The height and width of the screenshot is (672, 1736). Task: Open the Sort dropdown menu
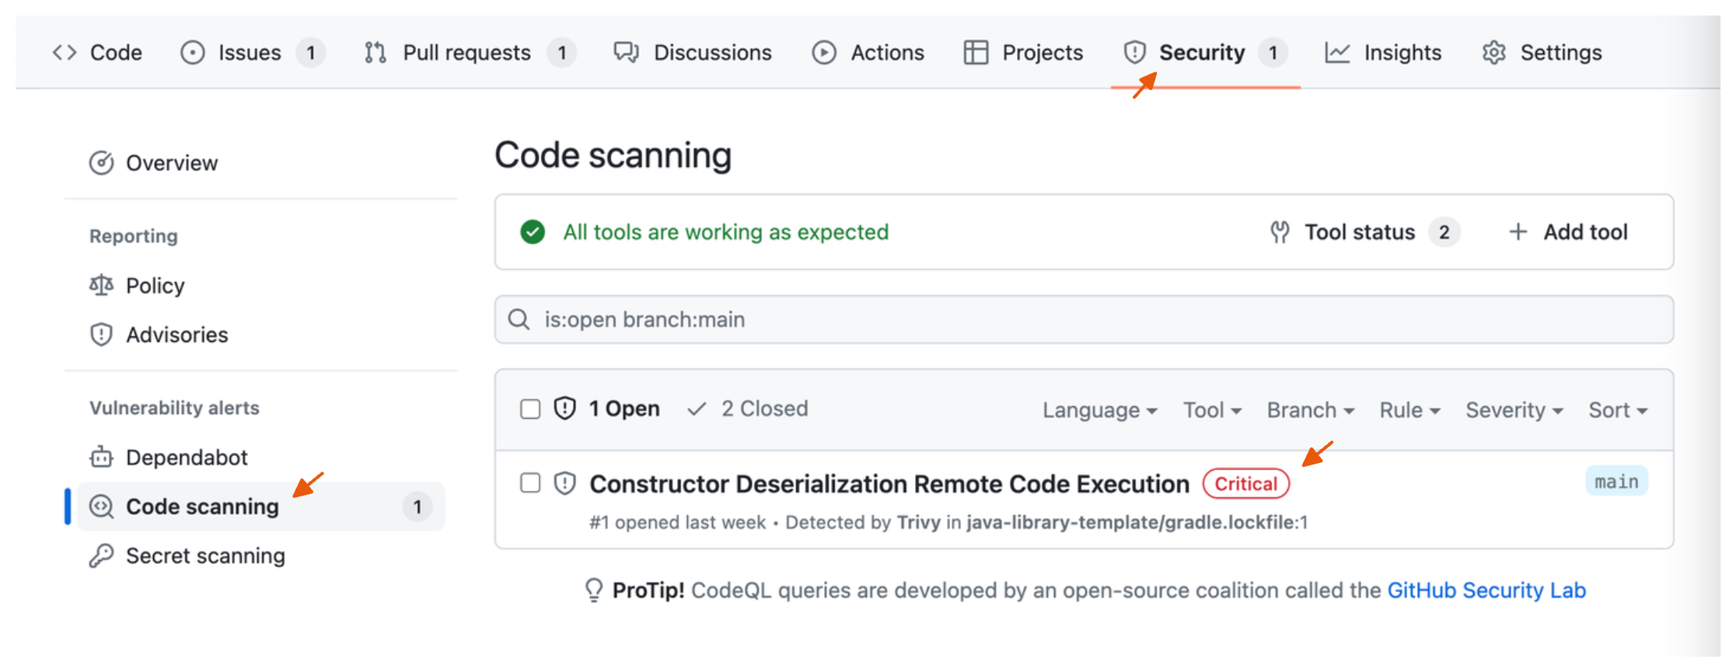1617,410
